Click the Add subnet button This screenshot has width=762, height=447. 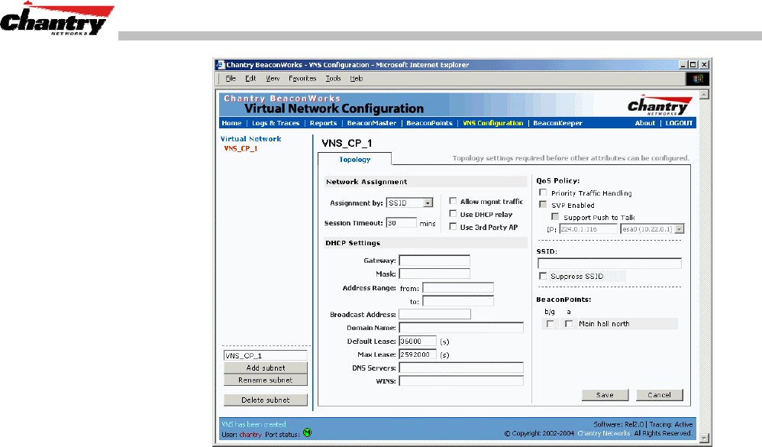point(266,368)
